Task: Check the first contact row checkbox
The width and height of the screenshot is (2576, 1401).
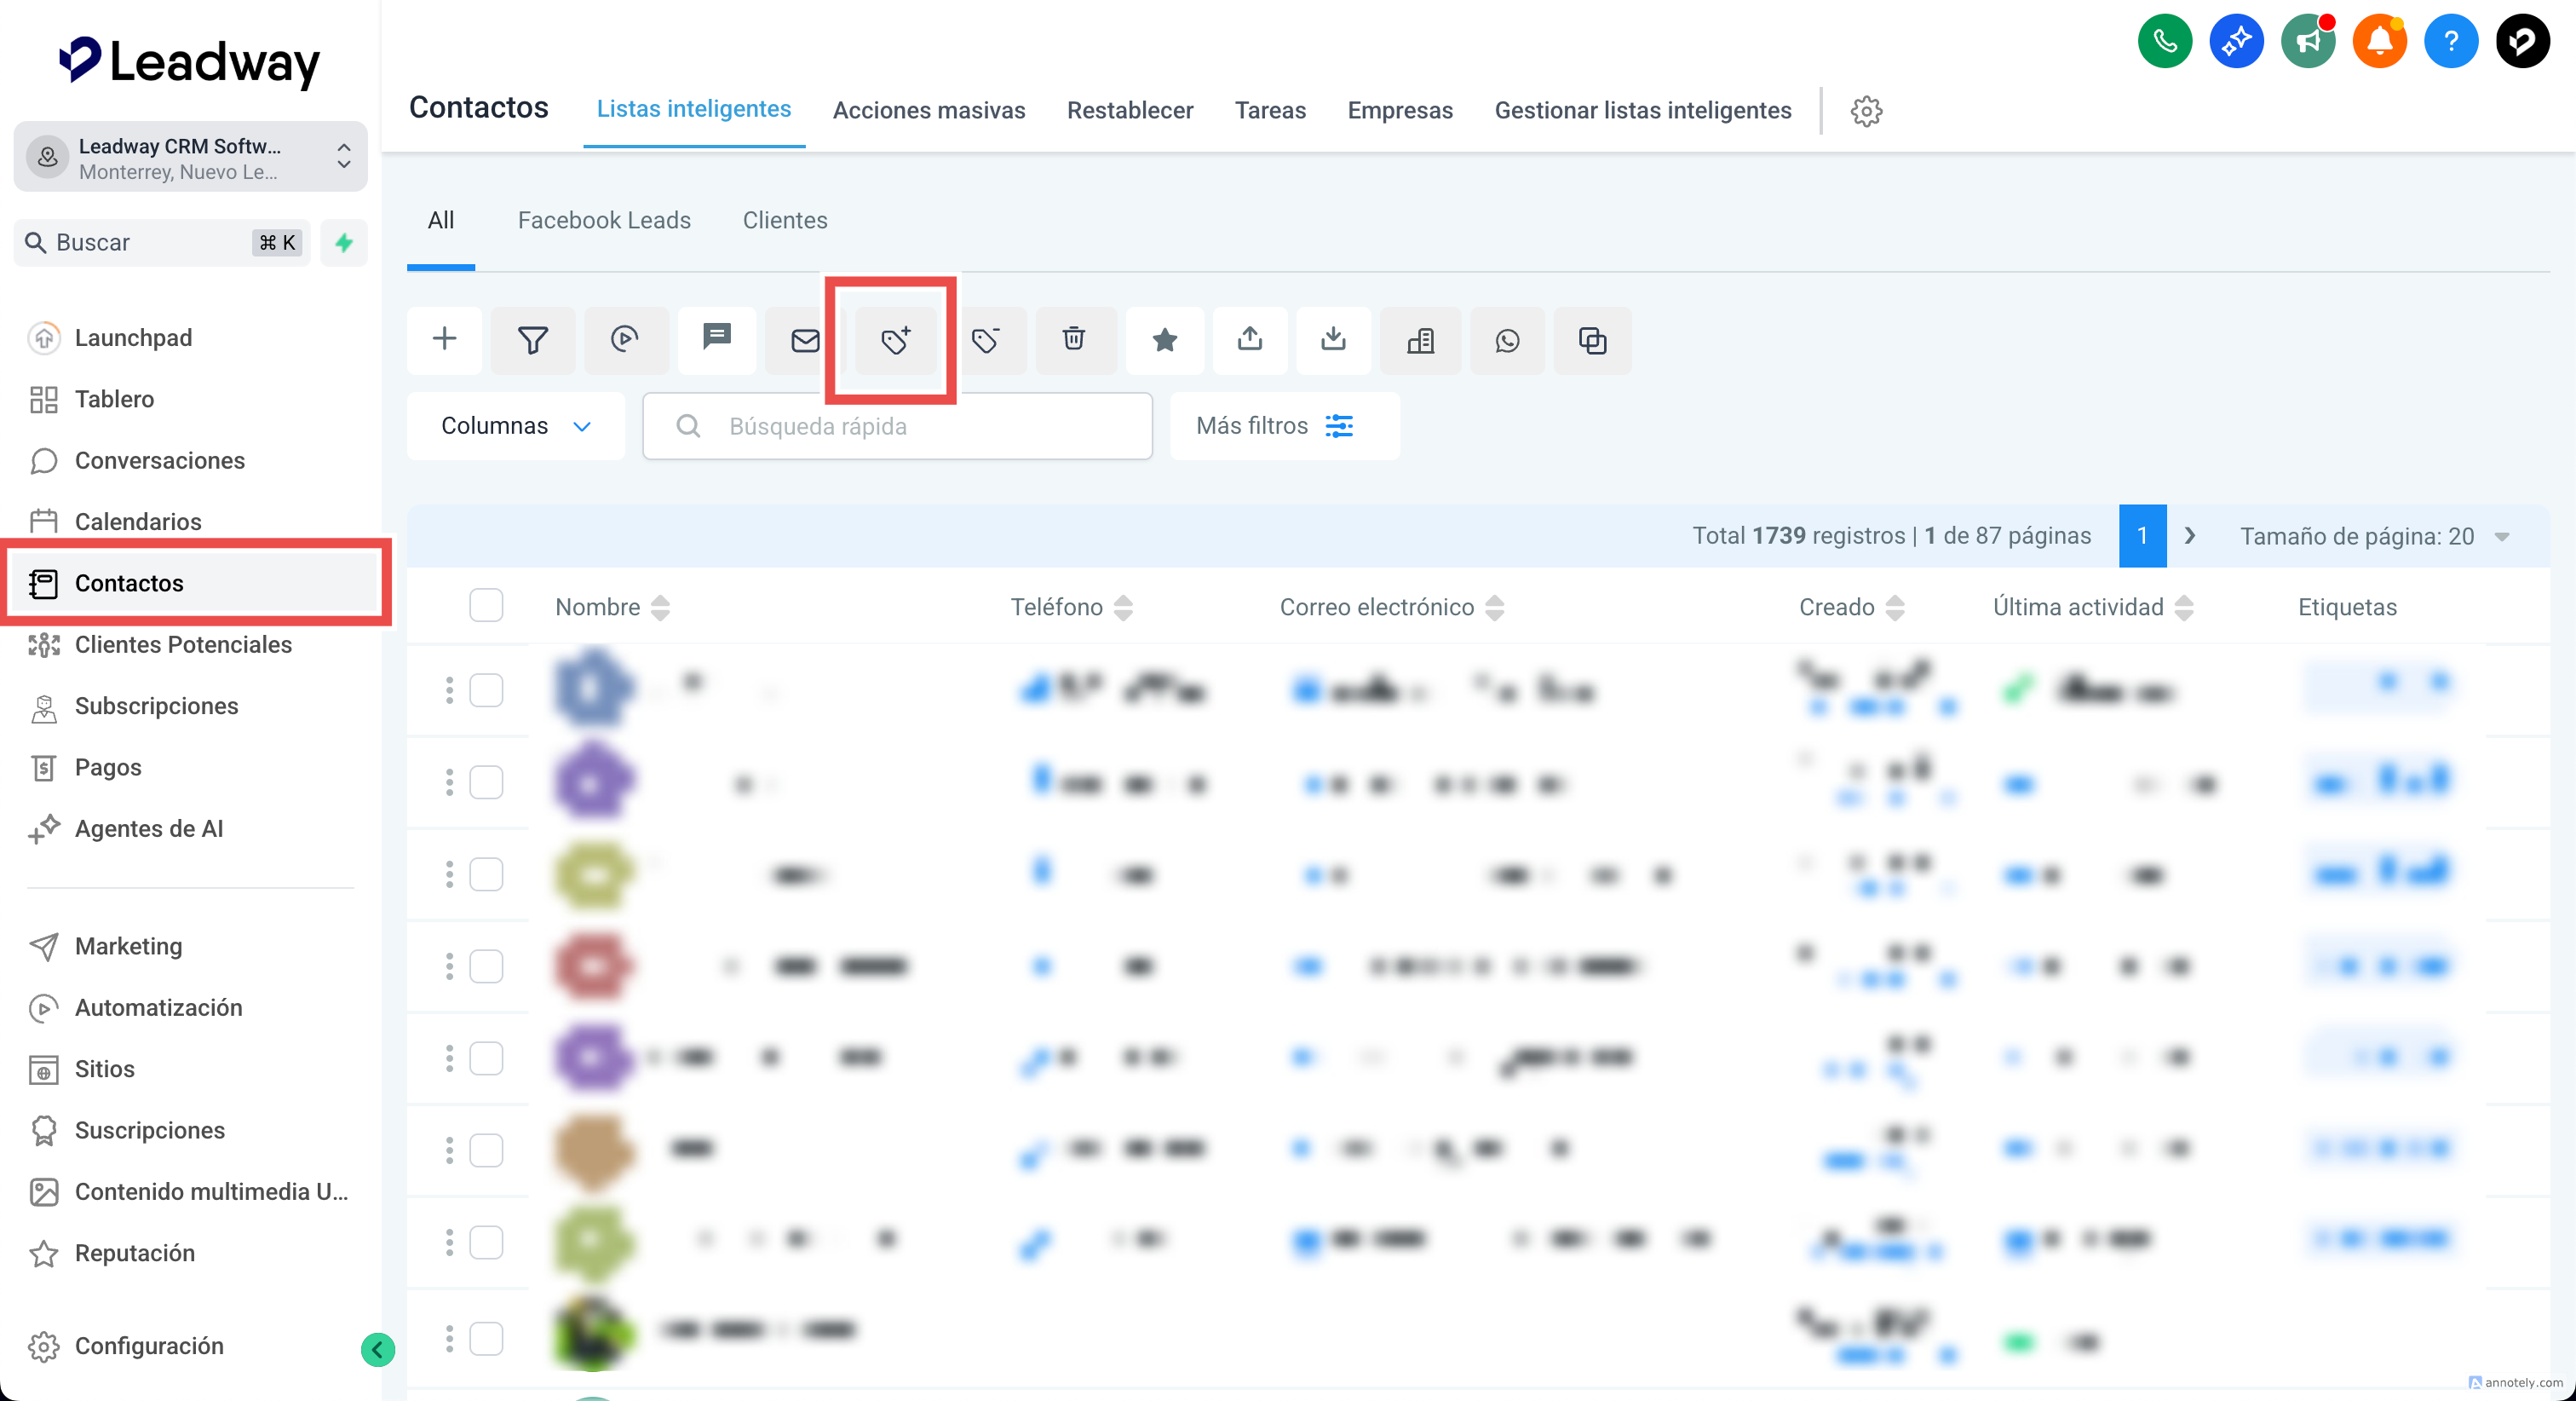Action: pyautogui.click(x=486, y=690)
